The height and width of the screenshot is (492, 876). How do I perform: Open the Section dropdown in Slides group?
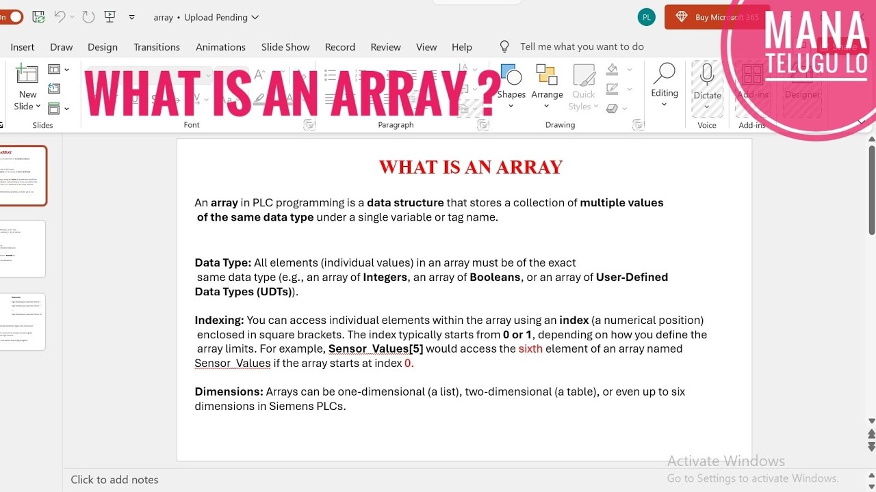[59, 108]
